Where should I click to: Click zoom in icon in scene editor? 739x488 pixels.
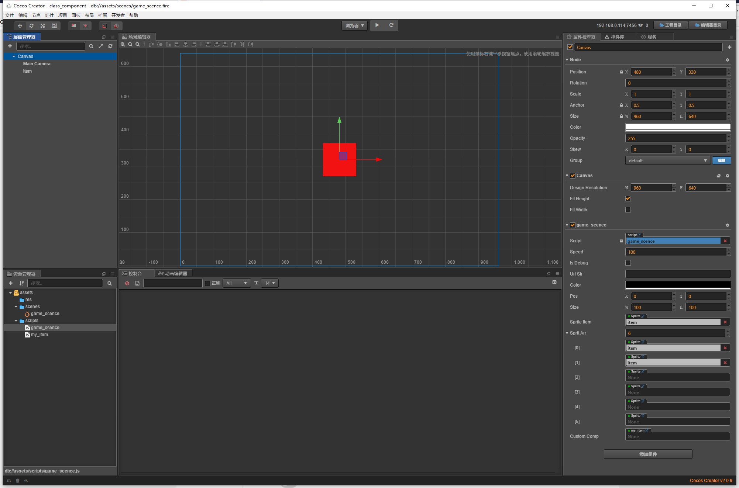click(x=123, y=44)
